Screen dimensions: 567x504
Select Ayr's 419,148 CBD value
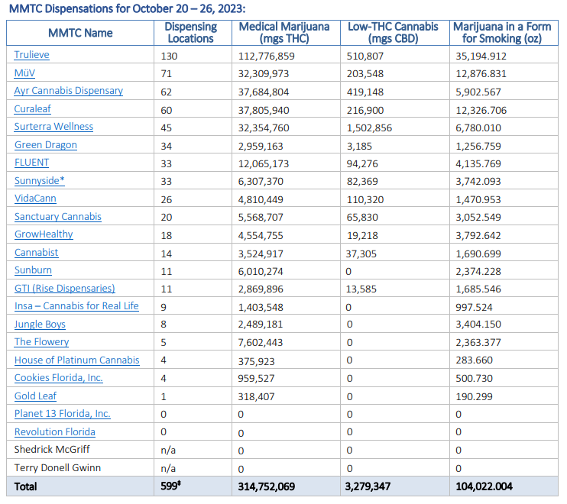coord(364,92)
